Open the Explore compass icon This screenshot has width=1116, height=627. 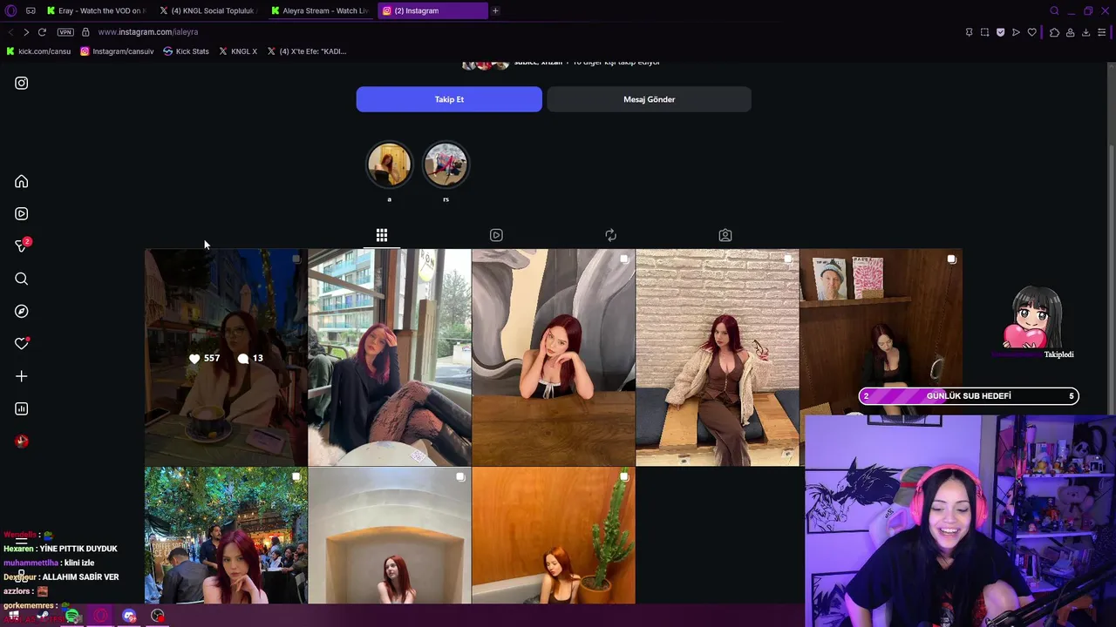pyautogui.click(x=22, y=311)
